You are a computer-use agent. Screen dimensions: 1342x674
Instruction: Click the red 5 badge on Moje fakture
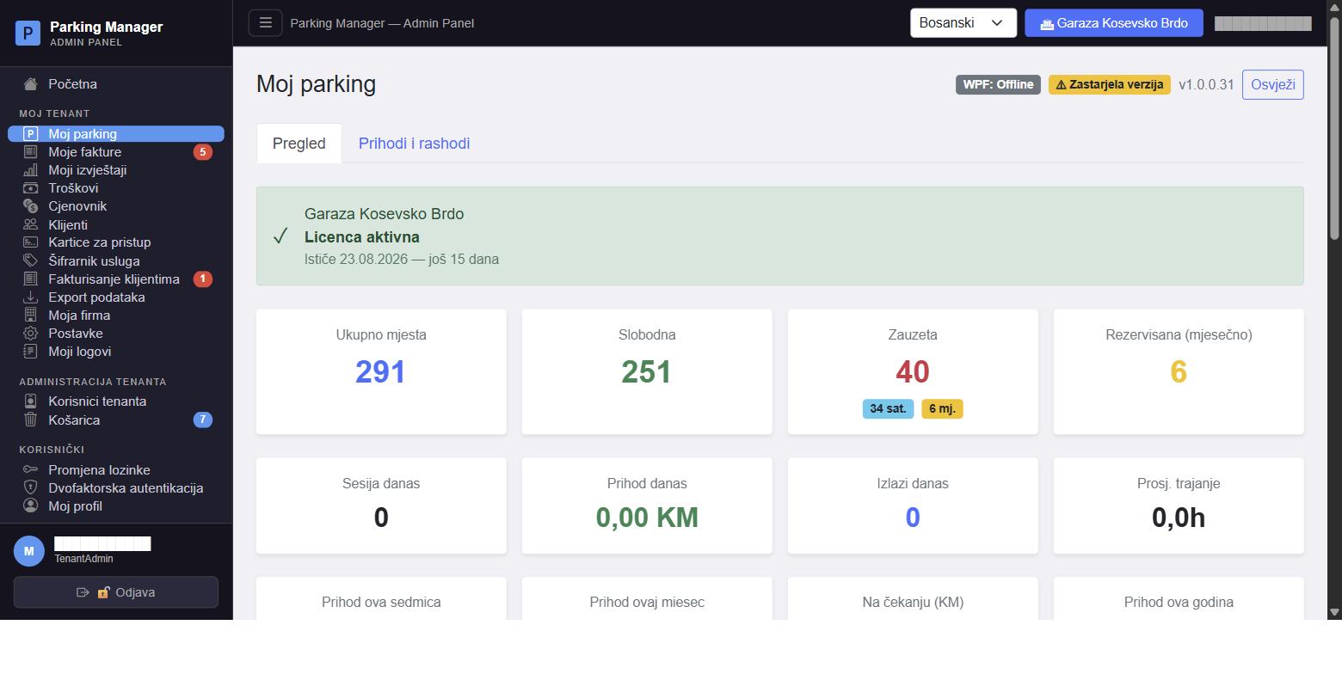pos(202,152)
